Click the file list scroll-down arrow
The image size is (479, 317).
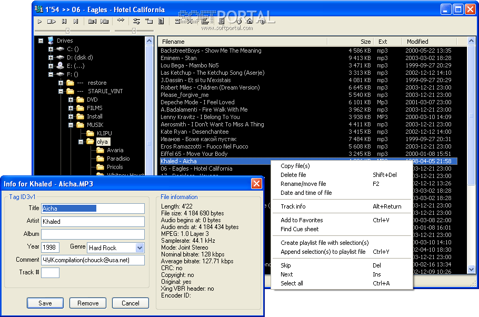pyautogui.click(x=471, y=269)
